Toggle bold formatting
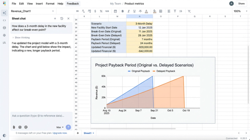The height and width of the screenshot is (140, 250). (122, 11)
